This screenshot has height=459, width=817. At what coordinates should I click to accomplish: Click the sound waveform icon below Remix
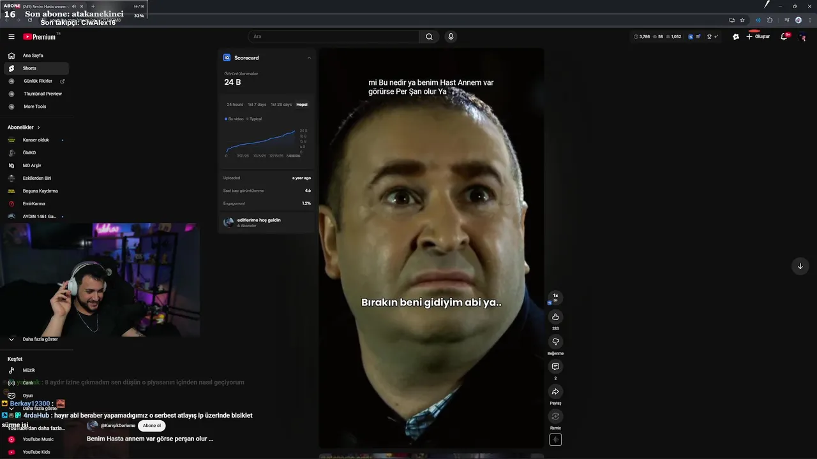[x=555, y=439]
